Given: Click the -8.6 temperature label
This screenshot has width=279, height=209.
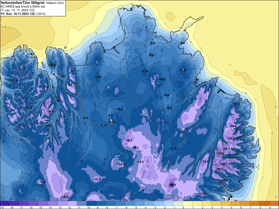Looking at the screenshot, I should 151,55.
